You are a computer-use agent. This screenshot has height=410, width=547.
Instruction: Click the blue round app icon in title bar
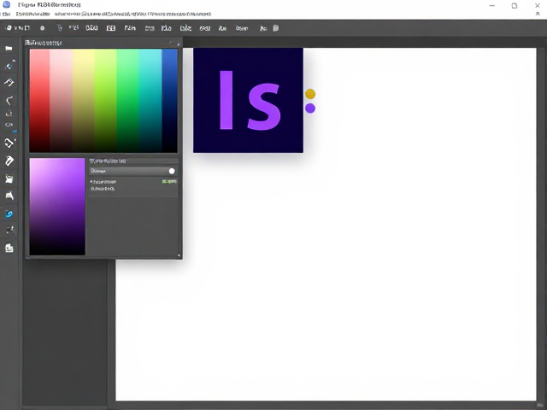[x=6, y=4]
